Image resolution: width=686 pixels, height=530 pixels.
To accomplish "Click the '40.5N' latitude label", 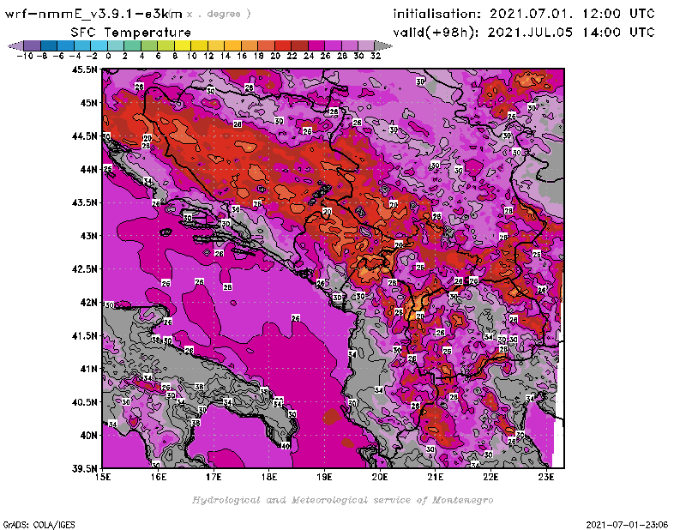I will coord(84,402).
